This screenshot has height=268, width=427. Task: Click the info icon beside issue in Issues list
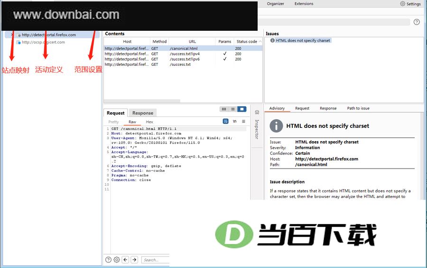(272, 41)
